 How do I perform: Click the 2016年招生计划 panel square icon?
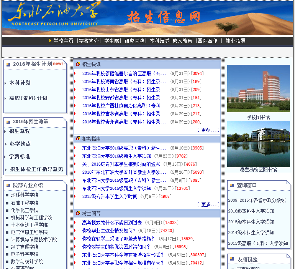(x=8, y=65)
